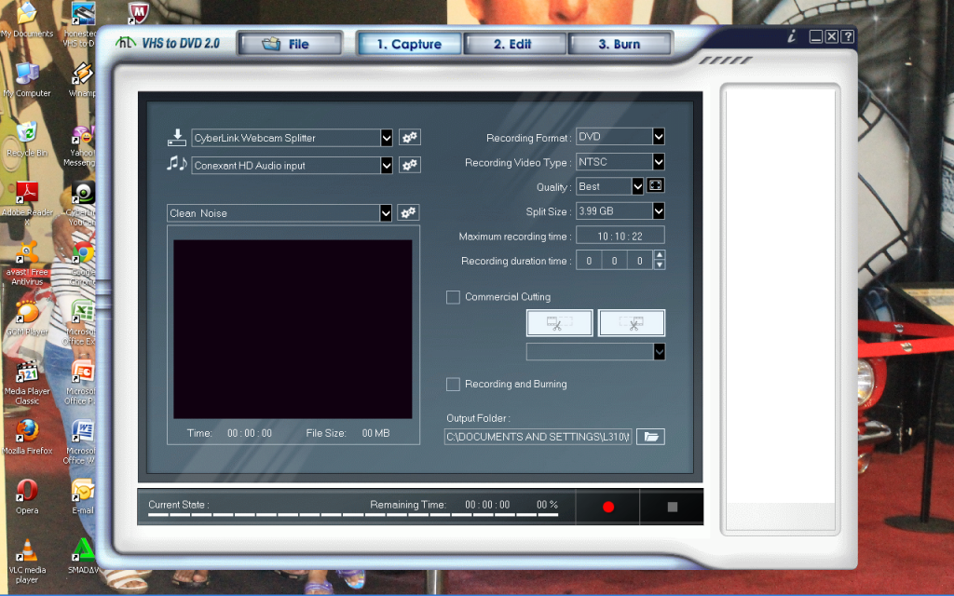
Task: Open audio device settings gear
Action: click(x=410, y=165)
